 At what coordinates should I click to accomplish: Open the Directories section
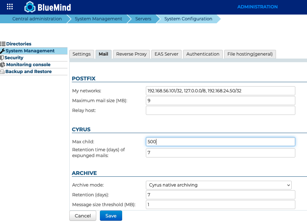click(19, 44)
